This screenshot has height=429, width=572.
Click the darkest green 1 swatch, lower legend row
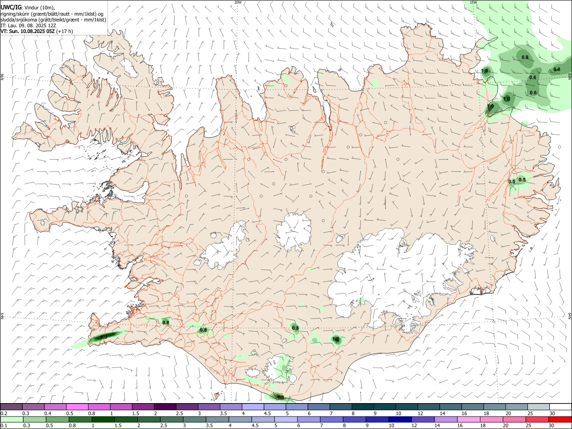[103, 419]
